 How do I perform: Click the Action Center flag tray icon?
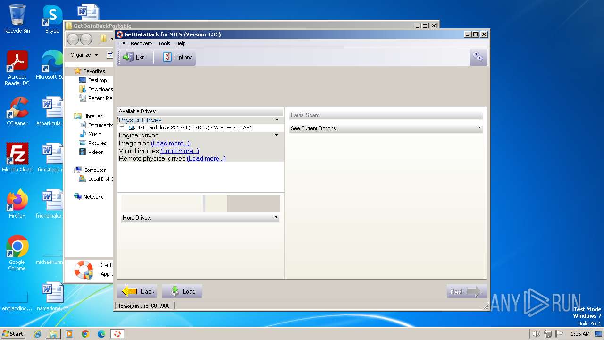559,334
